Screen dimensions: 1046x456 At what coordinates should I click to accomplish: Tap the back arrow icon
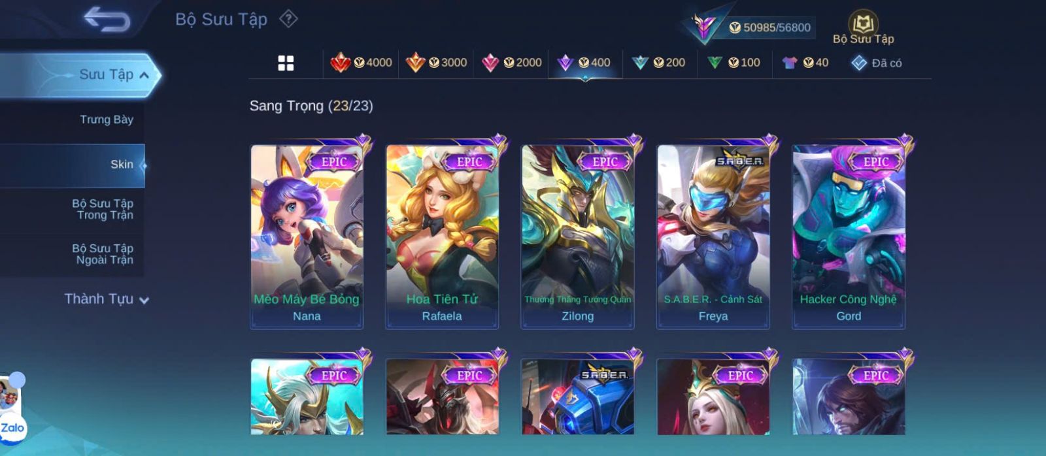[x=107, y=20]
